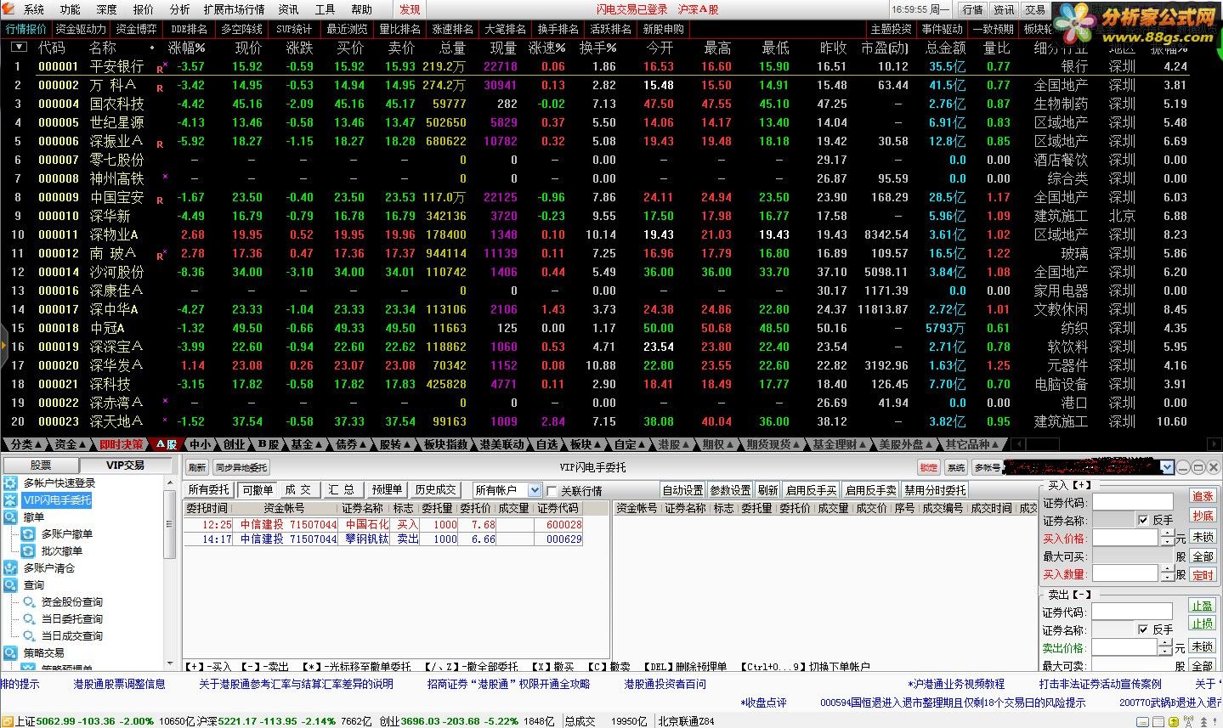Click the 追涨 button
Image resolution: width=1223 pixels, height=728 pixels.
point(1203,496)
